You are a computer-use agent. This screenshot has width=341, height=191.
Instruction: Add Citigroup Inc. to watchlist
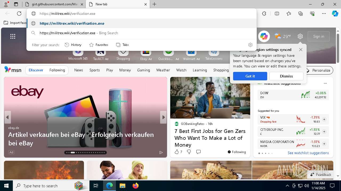click(x=324, y=132)
